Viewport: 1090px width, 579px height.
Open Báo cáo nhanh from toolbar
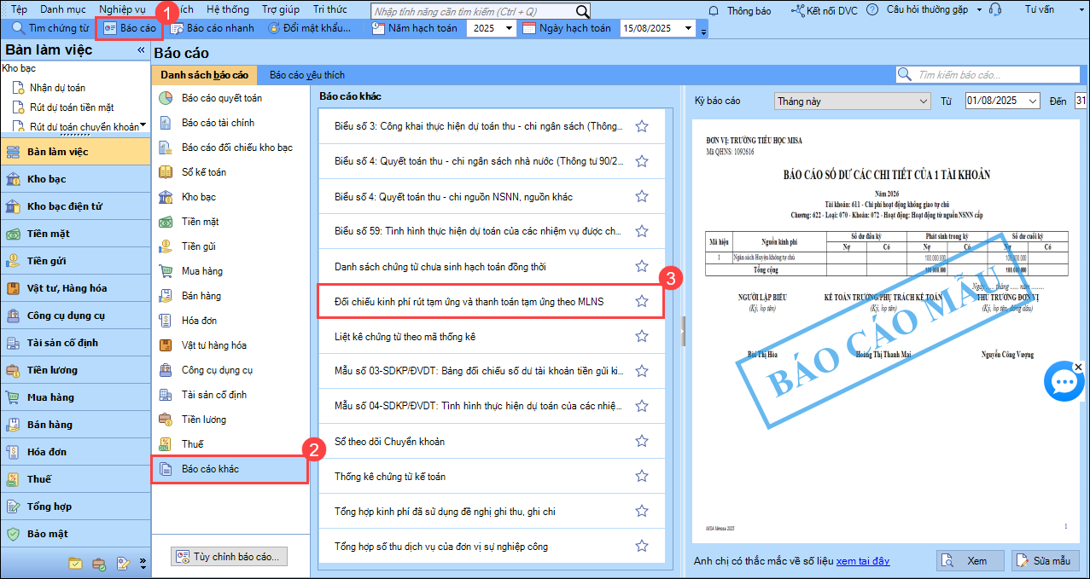tap(213, 28)
